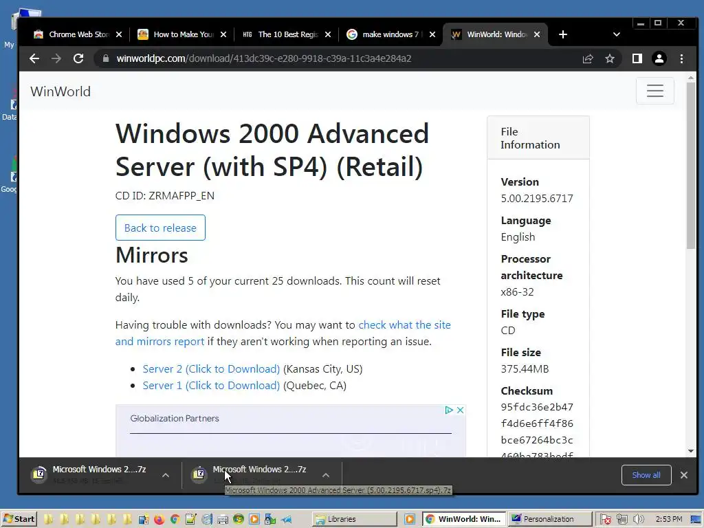Open the Windows Start menu
This screenshot has height=528, width=704.
coord(19,519)
